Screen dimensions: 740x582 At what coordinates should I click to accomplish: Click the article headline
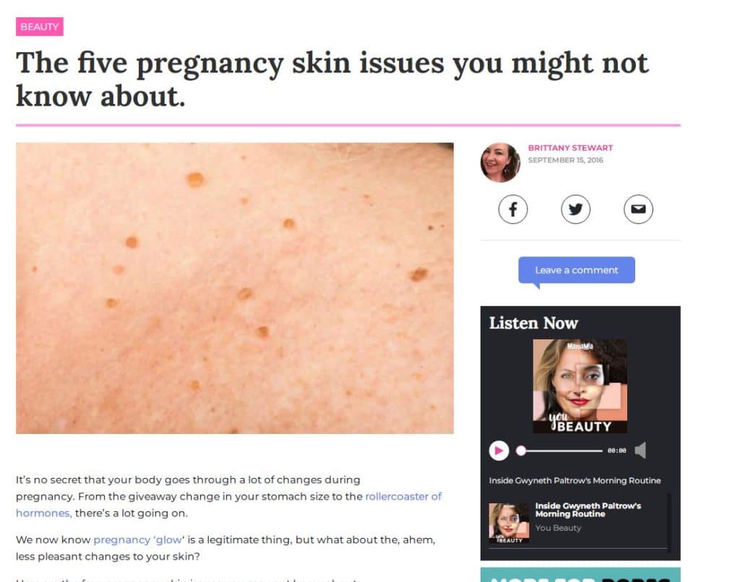pos(332,79)
